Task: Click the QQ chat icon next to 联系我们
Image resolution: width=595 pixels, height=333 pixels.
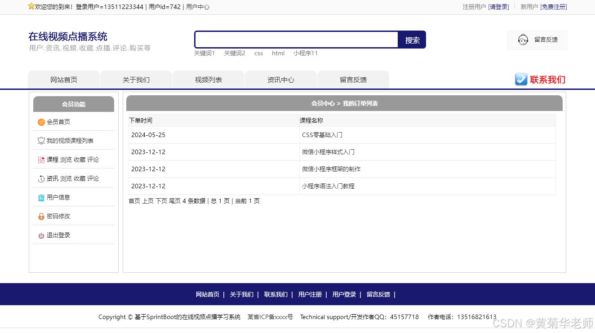Action: [x=521, y=79]
